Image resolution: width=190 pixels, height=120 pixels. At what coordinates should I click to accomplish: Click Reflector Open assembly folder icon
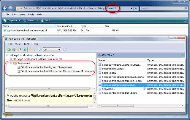20,50
